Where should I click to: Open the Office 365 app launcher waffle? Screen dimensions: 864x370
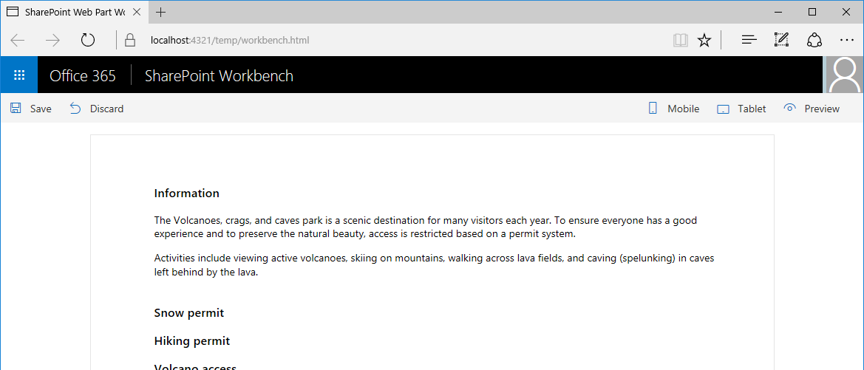[x=19, y=75]
